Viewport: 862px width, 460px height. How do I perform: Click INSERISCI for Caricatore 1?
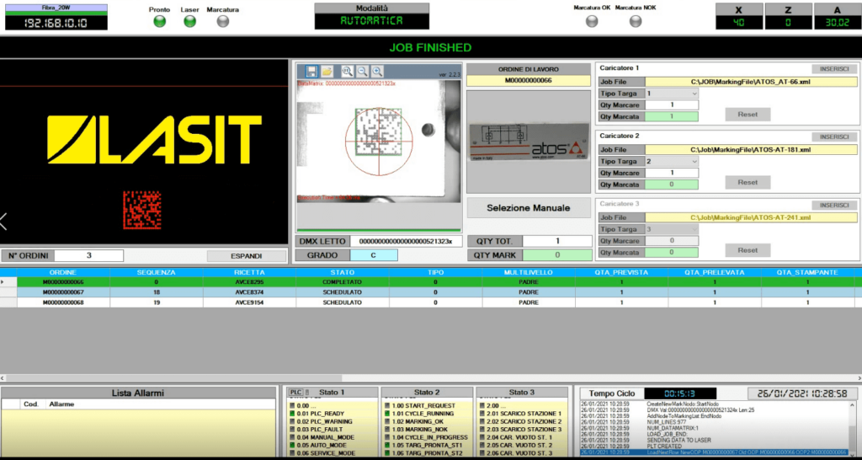tap(834, 69)
